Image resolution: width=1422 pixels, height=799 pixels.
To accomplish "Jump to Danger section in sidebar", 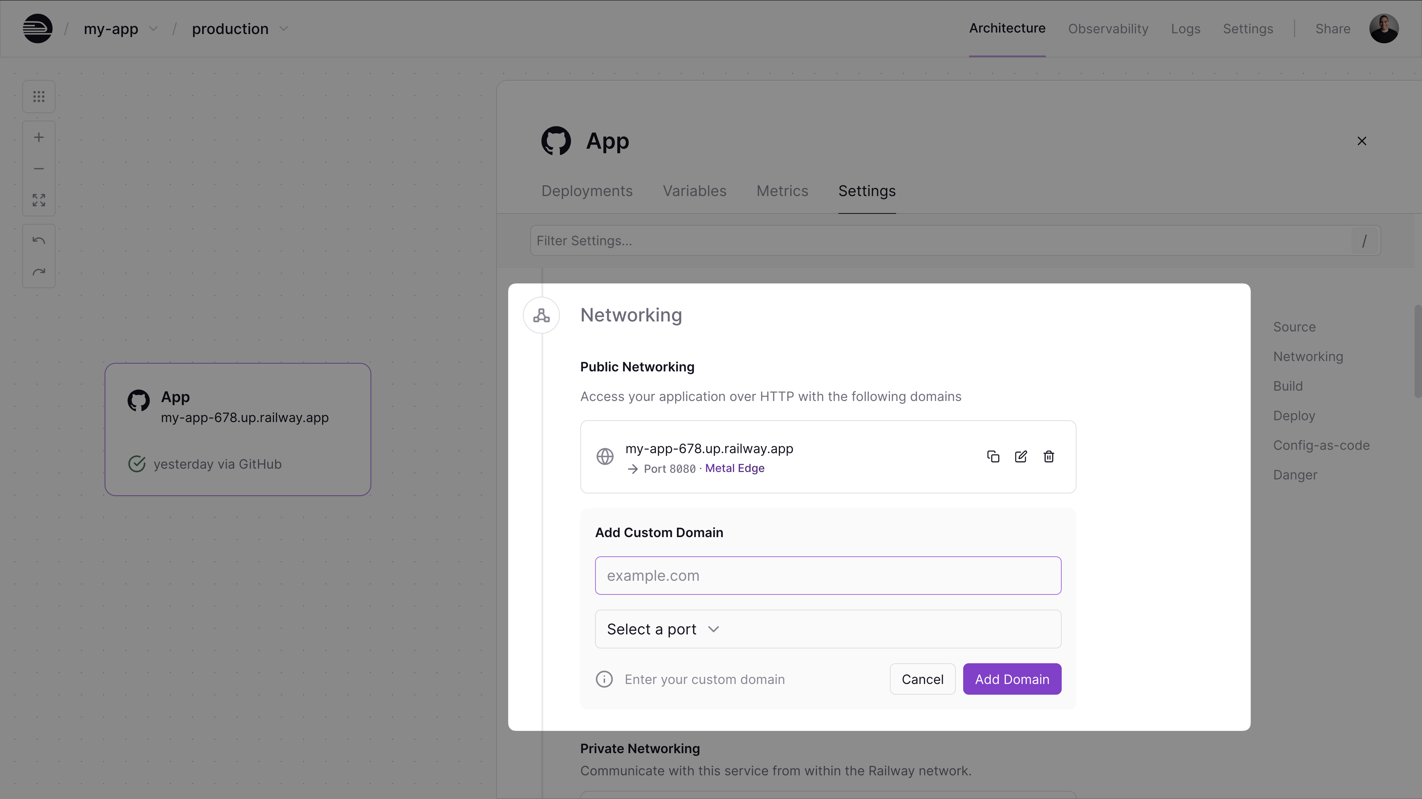I will pos(1295,475).
